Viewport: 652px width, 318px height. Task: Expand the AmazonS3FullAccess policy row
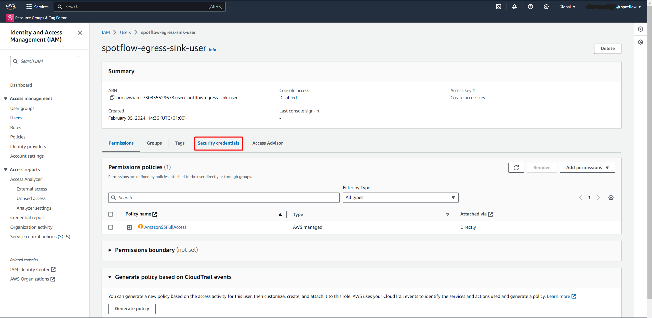(x=129, y=227)
